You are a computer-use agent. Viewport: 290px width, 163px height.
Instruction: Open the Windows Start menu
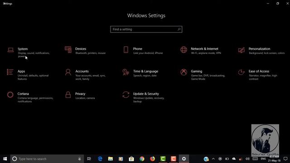(x=5, y=159)
